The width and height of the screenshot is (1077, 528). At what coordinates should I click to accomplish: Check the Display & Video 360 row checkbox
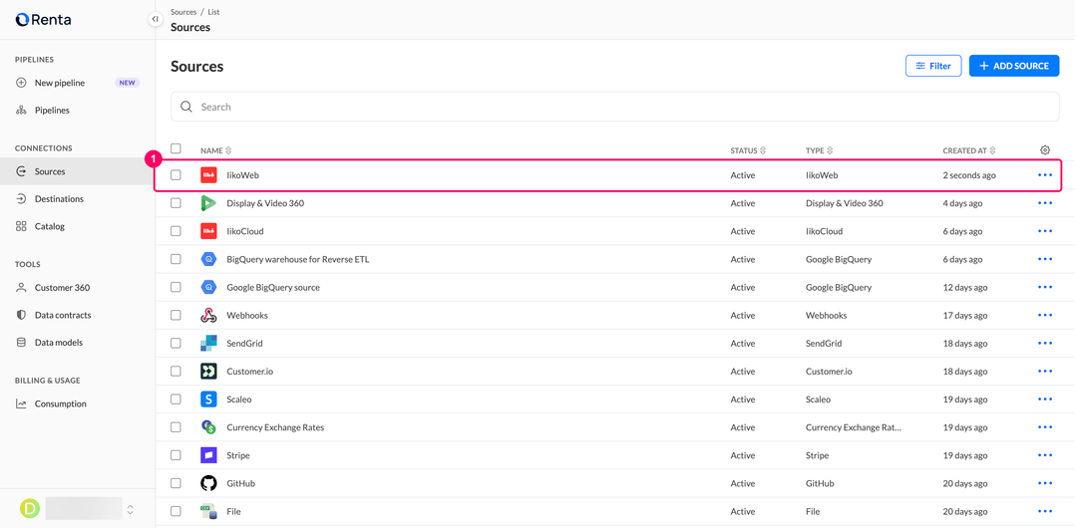pos(176,203)
